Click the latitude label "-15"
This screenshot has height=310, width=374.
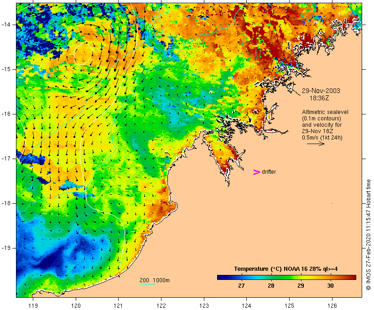6,69
